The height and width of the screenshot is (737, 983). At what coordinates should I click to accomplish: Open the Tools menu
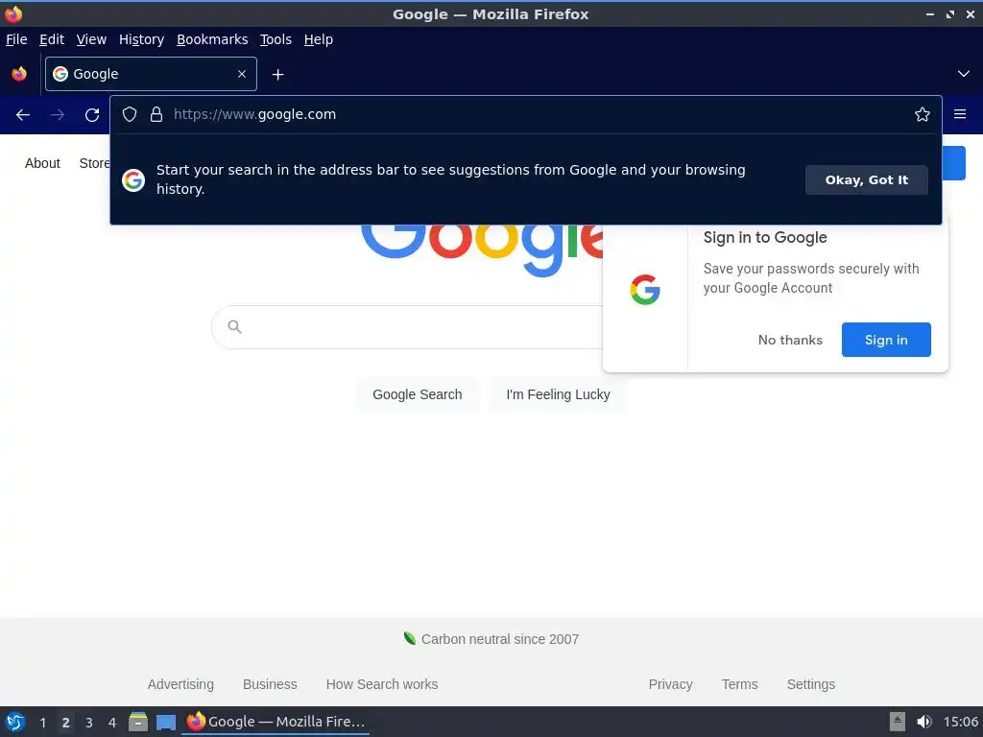(276, 39)
